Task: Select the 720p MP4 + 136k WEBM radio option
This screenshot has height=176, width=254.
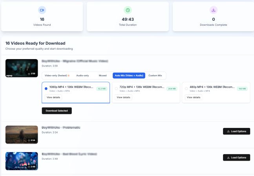Action: (x=117, y=88)
